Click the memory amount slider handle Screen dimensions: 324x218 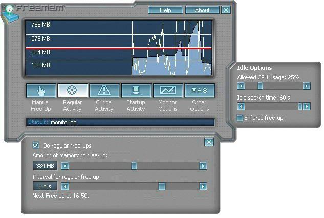click(134, 166)
